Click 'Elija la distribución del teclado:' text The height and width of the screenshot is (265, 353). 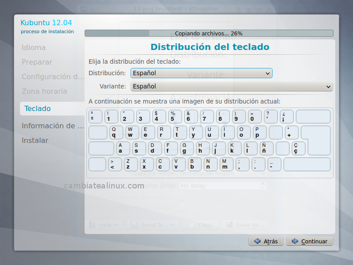coord(135,61)
